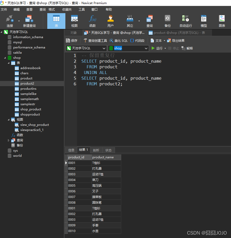231x238 pixels.
Task: Open the 收藏夹 menu
Action: 67,9
